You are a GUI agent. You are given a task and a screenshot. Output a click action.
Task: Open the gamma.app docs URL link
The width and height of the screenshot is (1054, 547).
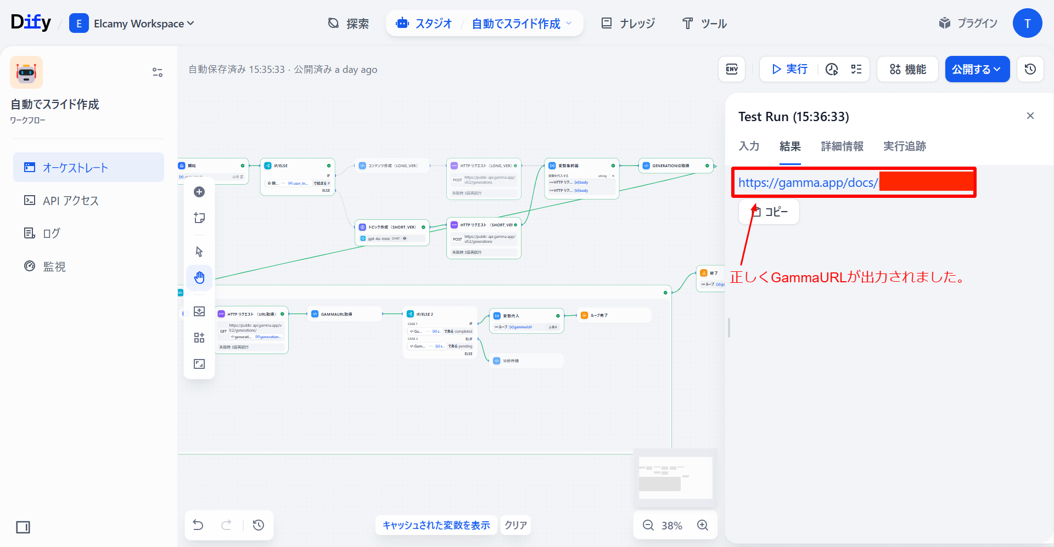tap(808, 183)
